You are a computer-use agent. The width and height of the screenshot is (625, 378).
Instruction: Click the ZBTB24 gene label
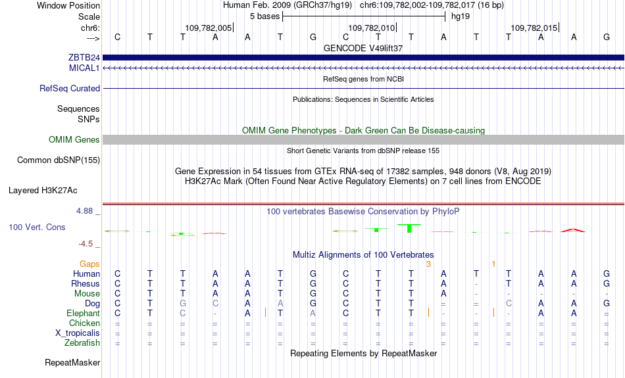coord(84,58)
